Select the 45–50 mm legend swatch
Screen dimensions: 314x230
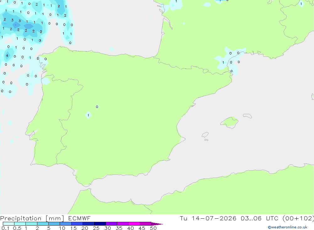[146, 224]
